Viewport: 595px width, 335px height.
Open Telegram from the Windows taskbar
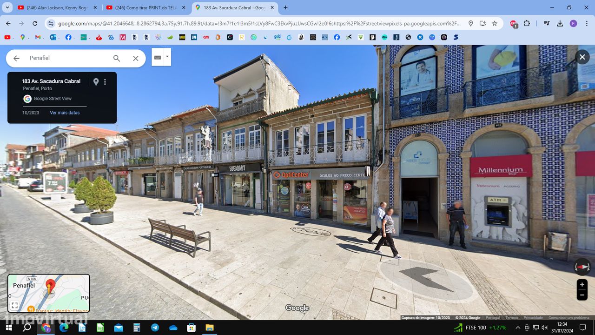[x=155, y=328]
